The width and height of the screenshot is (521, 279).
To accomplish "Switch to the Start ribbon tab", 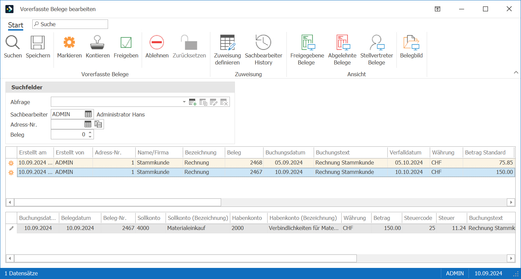I will (x=15, y=25).
